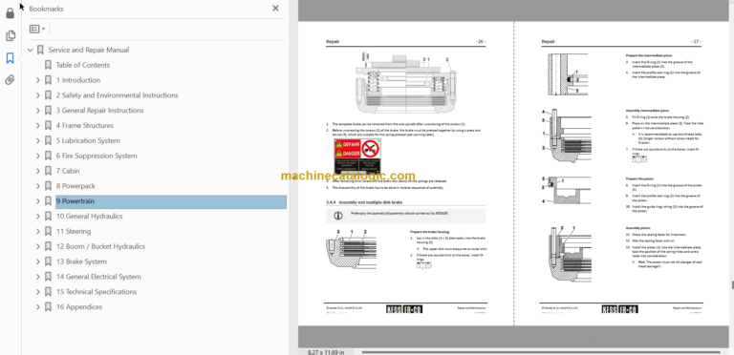Click bookmark icon beside 16 Appendices
This screenshot has width=734, height=355.
coord(48,307)
